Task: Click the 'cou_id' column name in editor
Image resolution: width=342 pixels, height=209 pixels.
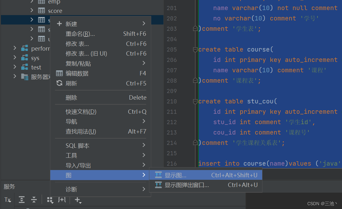Action: click(x=224, y=132)
